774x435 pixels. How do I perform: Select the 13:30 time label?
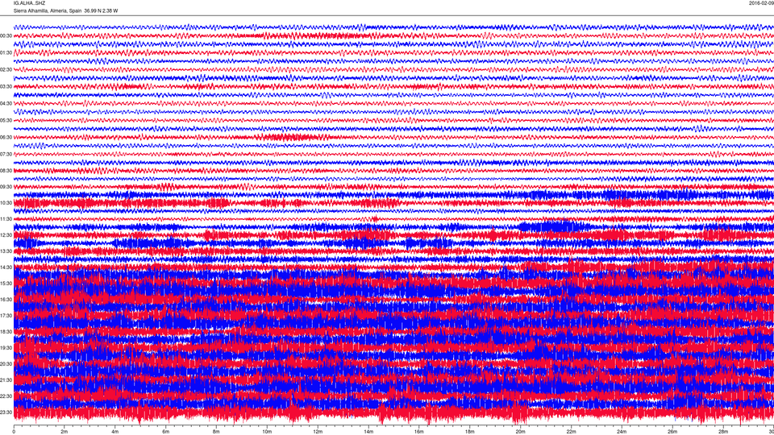(x=6, y=251)
